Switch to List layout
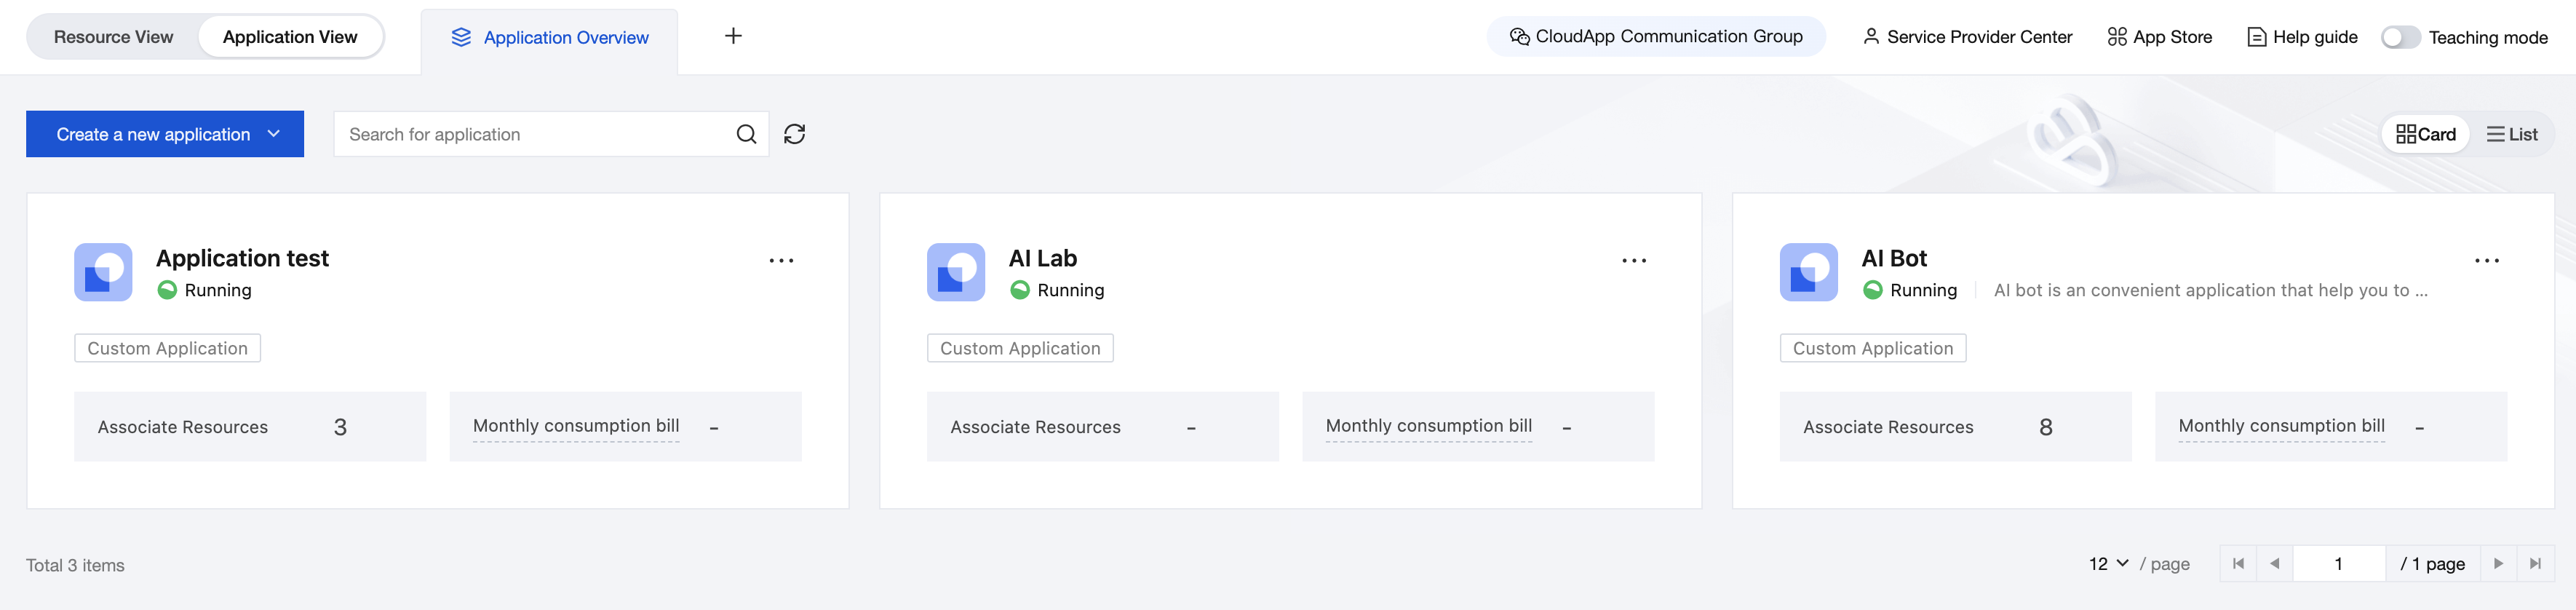This screenshot has width=2576, height=610. (x=2512, y=134)
